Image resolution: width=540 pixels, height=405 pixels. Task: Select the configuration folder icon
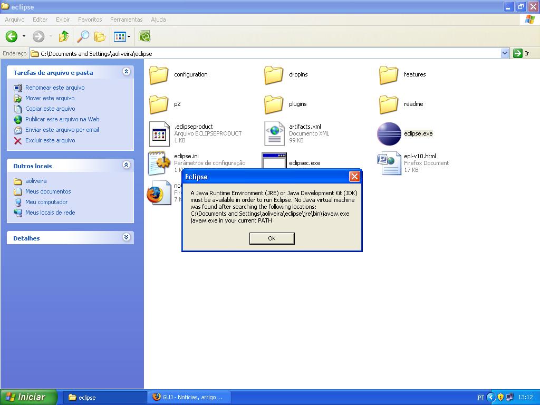point(159,75)
